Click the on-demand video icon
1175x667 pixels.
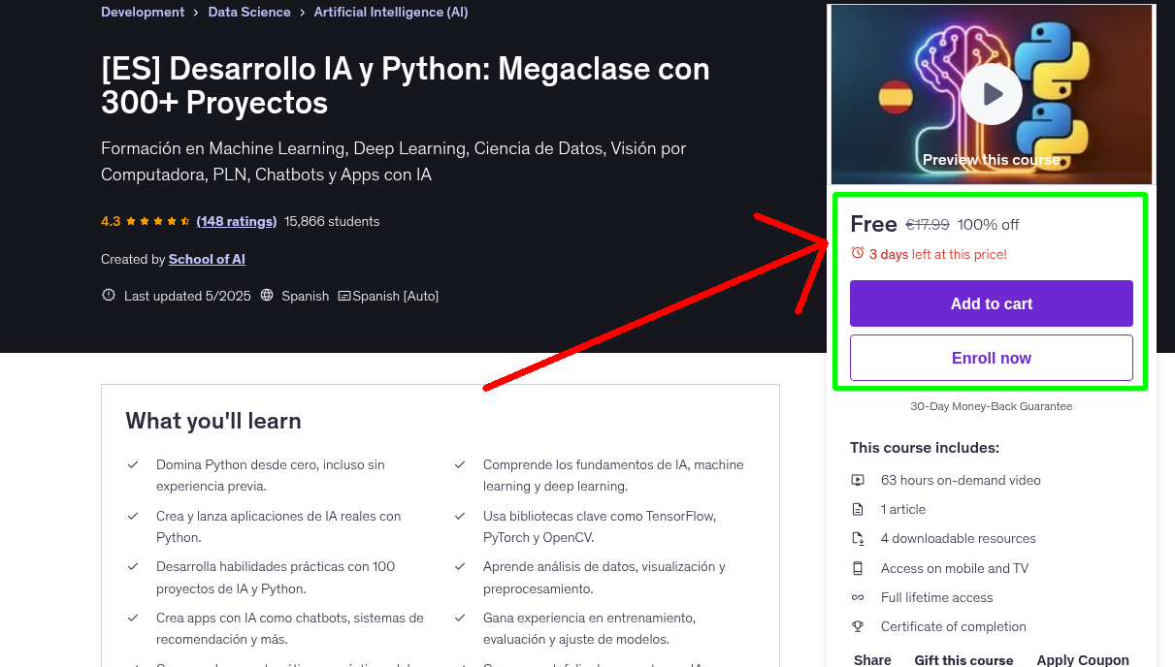point(858,479)
